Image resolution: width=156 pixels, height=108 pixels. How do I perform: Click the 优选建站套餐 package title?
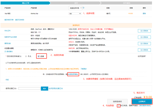(x=9, y=48)
